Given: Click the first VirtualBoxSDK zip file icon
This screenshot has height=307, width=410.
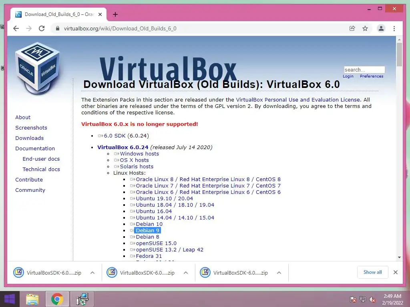Looking at the screenshot, I should coord(18,273).
